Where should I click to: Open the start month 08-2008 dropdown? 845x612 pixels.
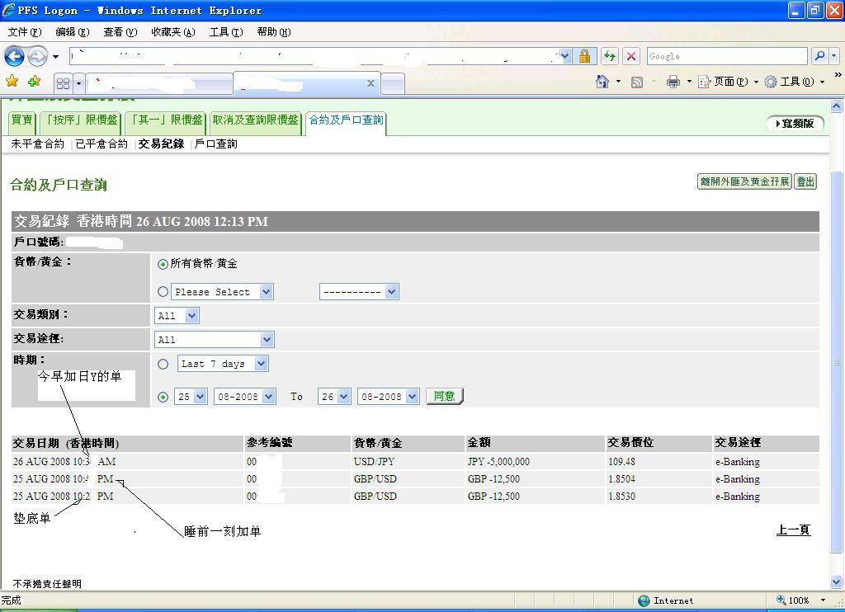(x=245, y=397)
